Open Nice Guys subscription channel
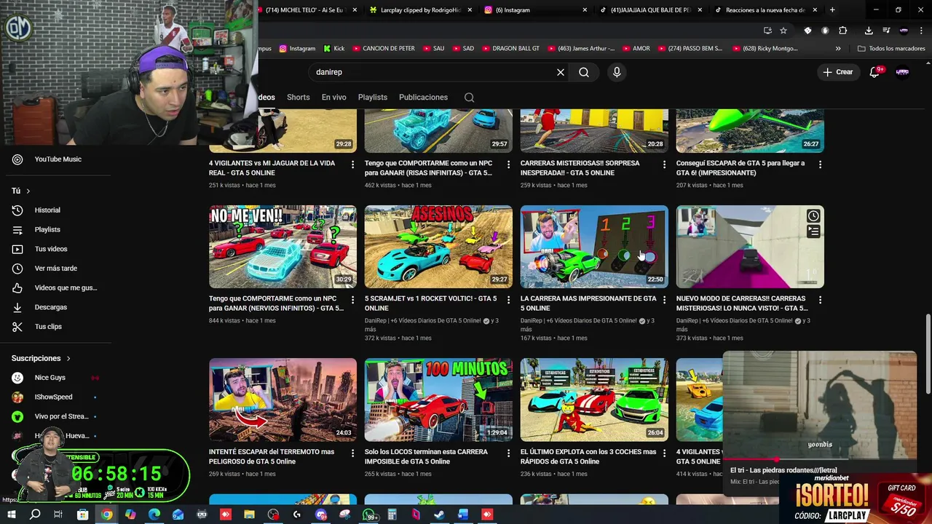The height and width of the screenshot is (524, 932). (50, 378)
